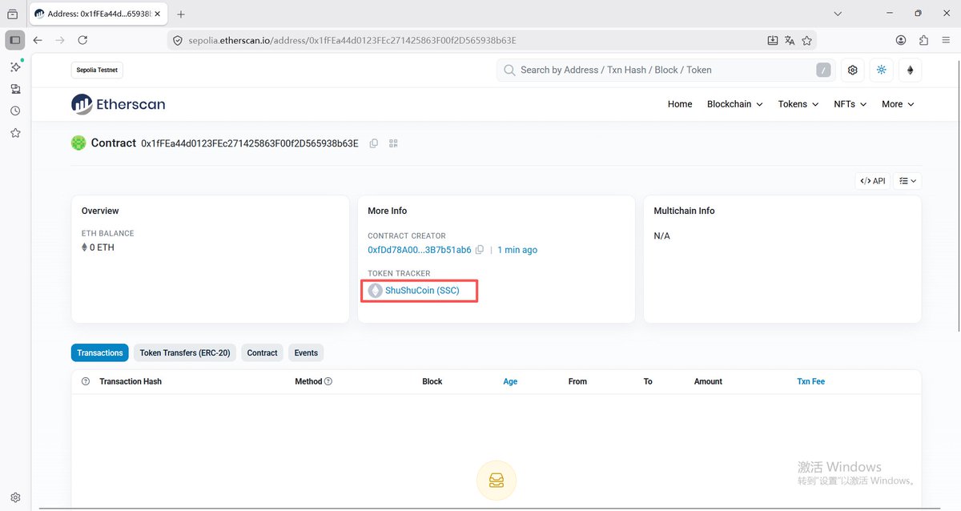This screenshot has width=961, height=511.
Task: Click the green contract identicon
Action: click(x=78, y=143)
